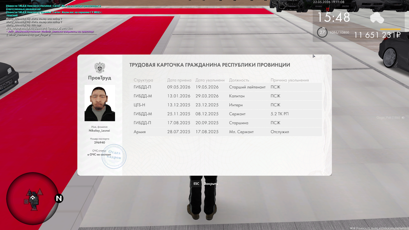Click the player marker on the minimap
409x230 pixels.
(x=32, y=198)
